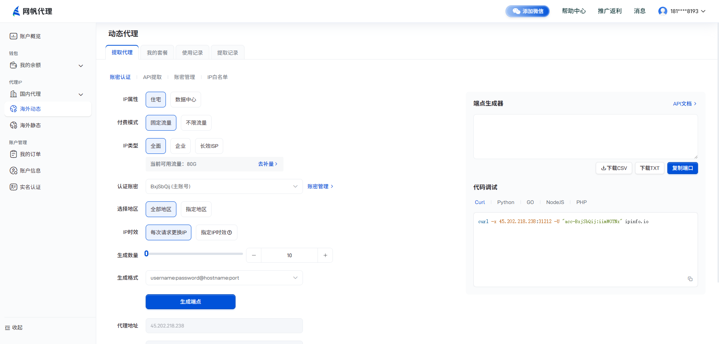This screenshot has height=344, width=719.
Task: Click the 收起 collapse sidebar icon
Action: click(7, 328)
